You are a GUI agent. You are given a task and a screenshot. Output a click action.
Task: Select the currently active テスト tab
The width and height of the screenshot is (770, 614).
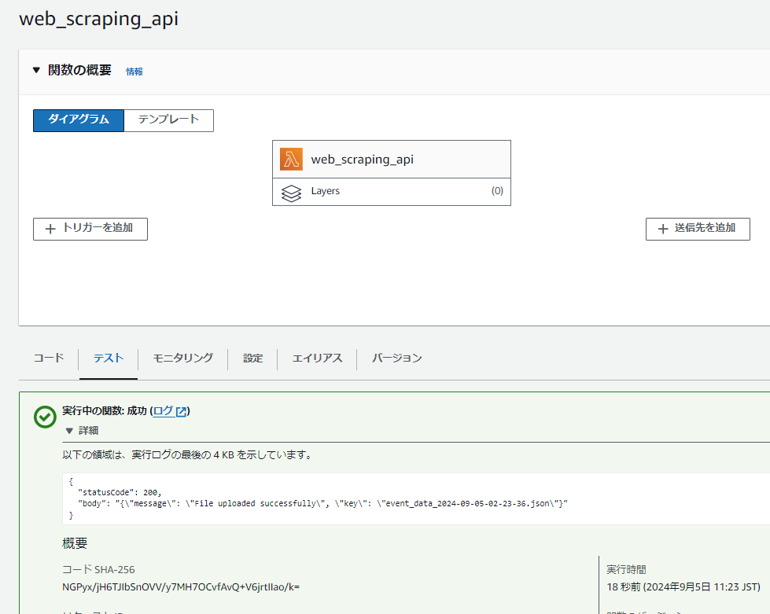pos(108,358)
